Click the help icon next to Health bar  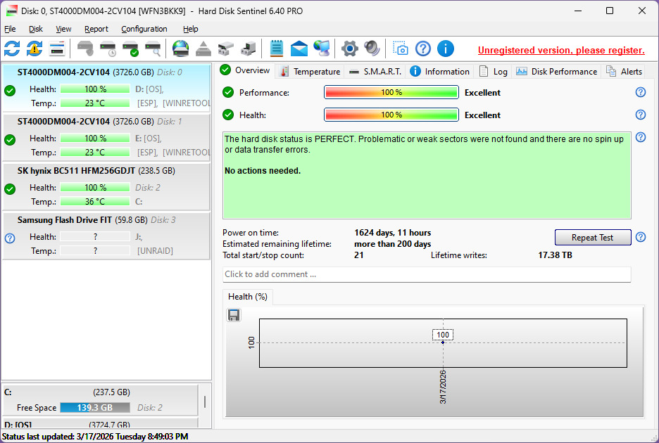[641, 115]
